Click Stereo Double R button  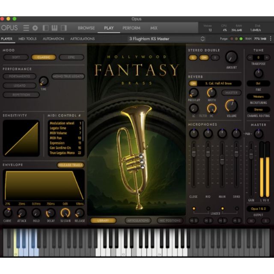click(215, 57)
